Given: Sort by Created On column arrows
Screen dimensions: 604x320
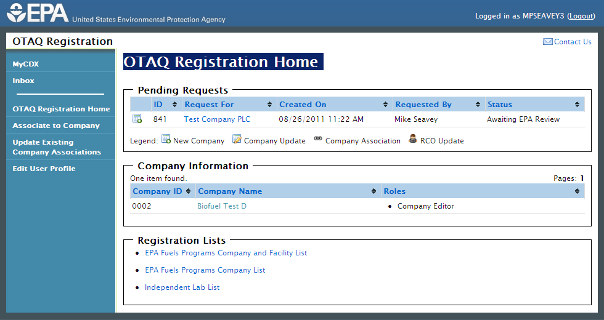Looking at the screenshot, I should pos(385,104).
